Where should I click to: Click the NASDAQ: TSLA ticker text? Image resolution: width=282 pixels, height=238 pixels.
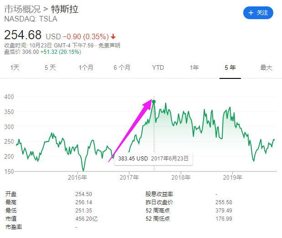pos(31,19)
